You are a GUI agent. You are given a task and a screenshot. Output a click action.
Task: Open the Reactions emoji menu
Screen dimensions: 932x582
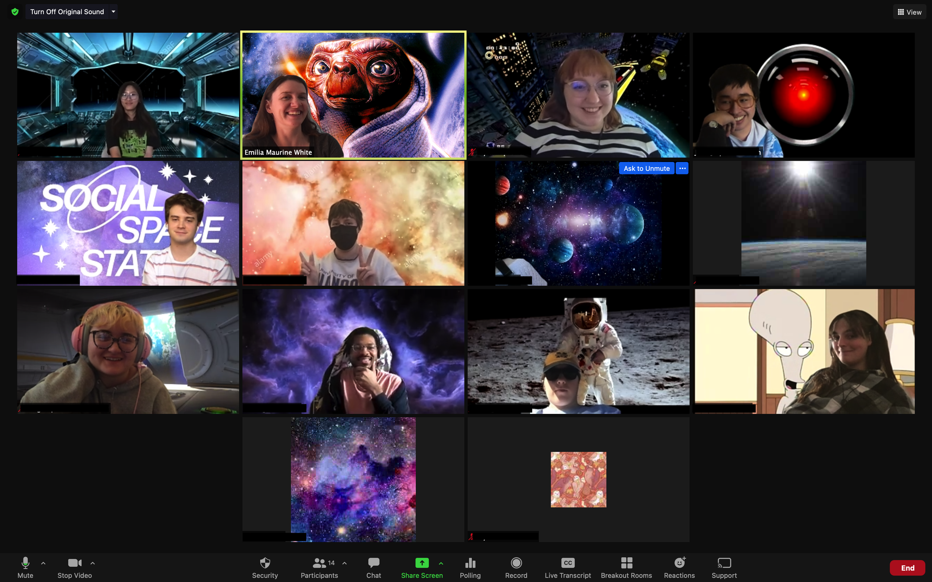[679, 567]
